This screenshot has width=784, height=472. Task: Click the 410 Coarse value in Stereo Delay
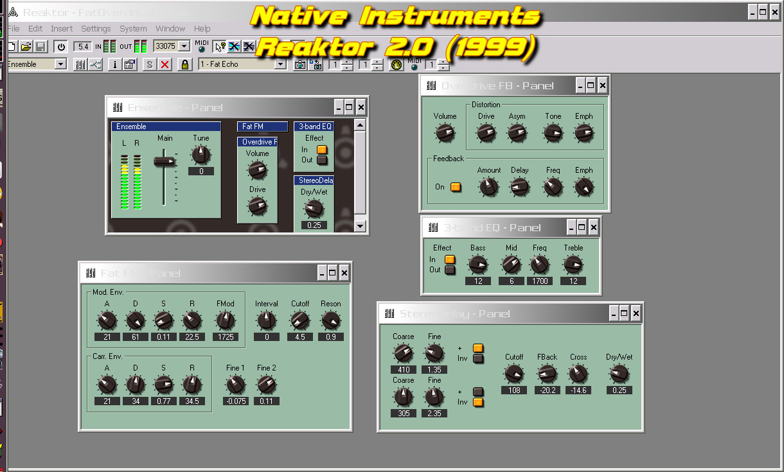pos(404,369)
